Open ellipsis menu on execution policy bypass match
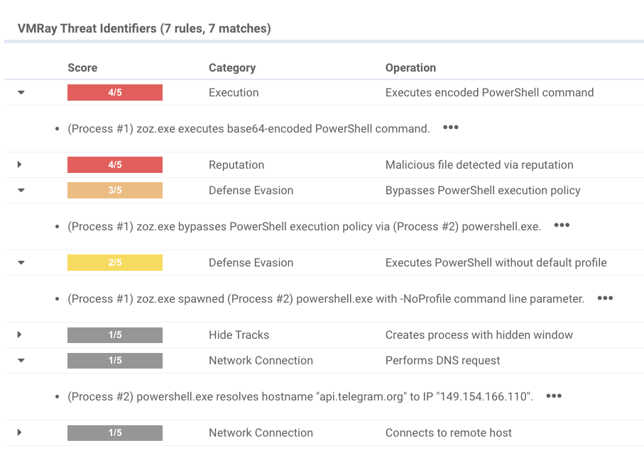Image resolution: width=644 pixels, height=460 pixels. click(x=562, y=225)
